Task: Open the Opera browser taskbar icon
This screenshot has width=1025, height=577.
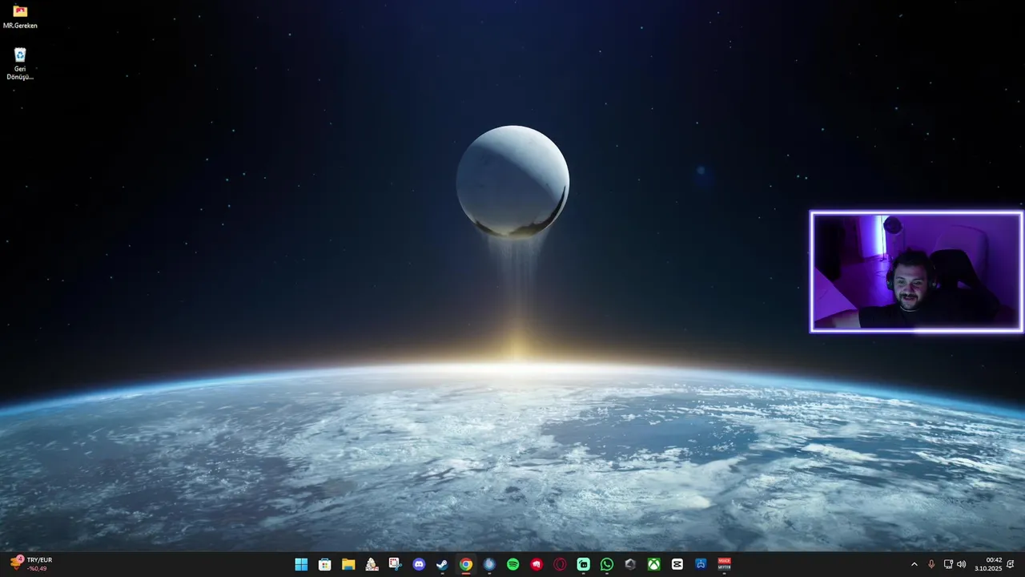Action: [x=560, y=564]
